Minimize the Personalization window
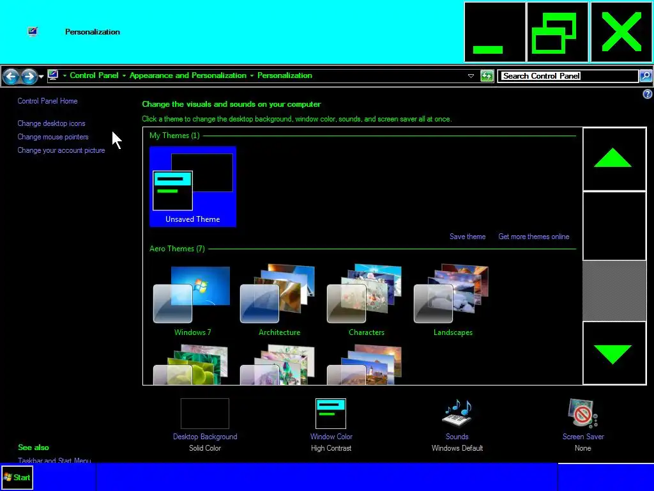This screenshot has height=491, width=654. [x=495, y=32]
